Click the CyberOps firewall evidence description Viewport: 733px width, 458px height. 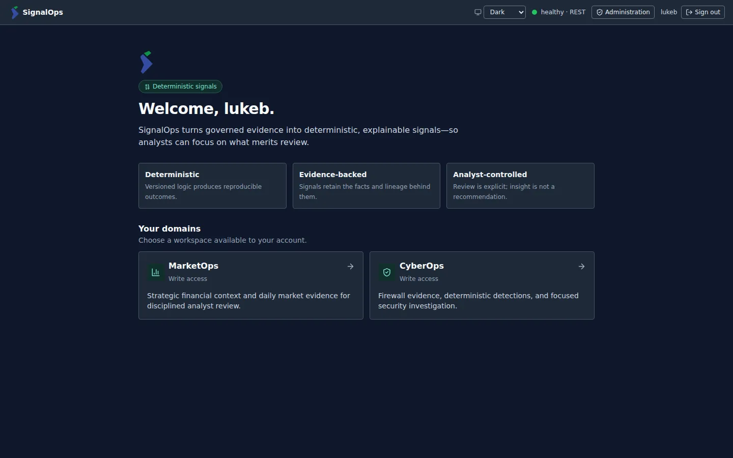pyautogui.click(x=478, y=301)
